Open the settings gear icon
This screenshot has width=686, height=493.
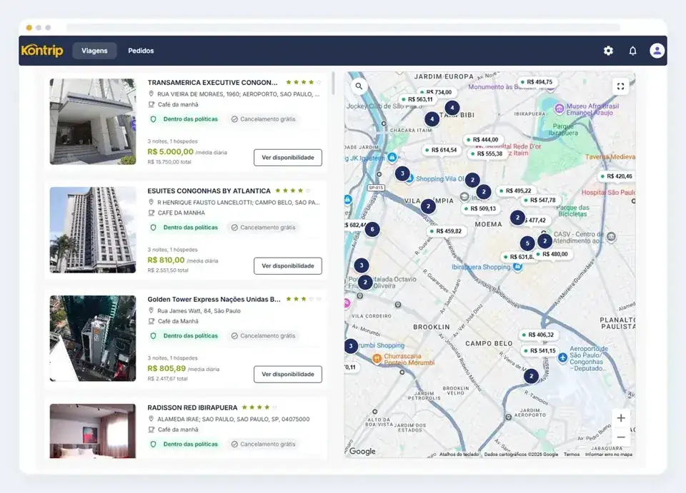pyautogui.click(x=608, y=51)
